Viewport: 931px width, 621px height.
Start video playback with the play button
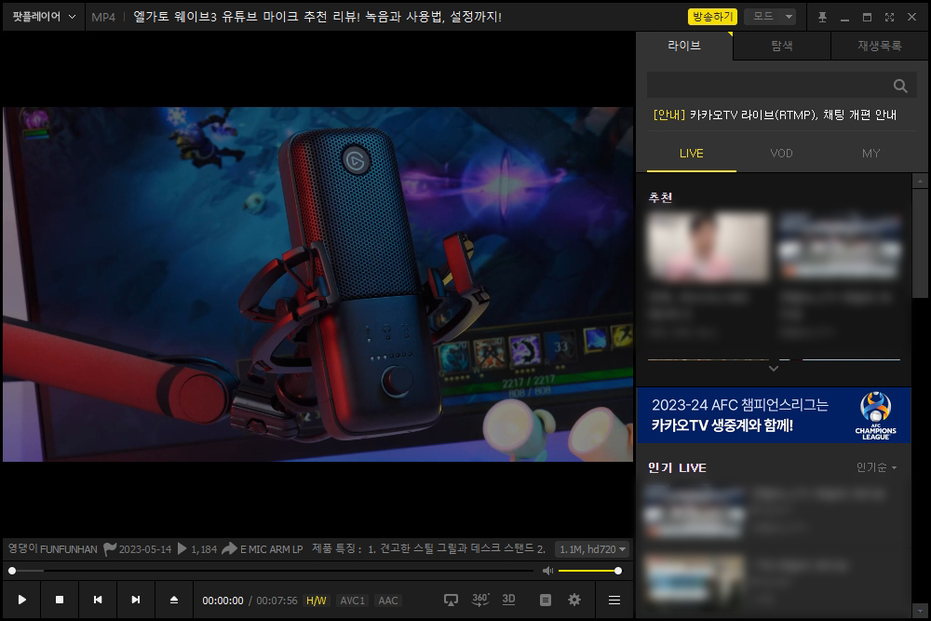coord(22,600)
